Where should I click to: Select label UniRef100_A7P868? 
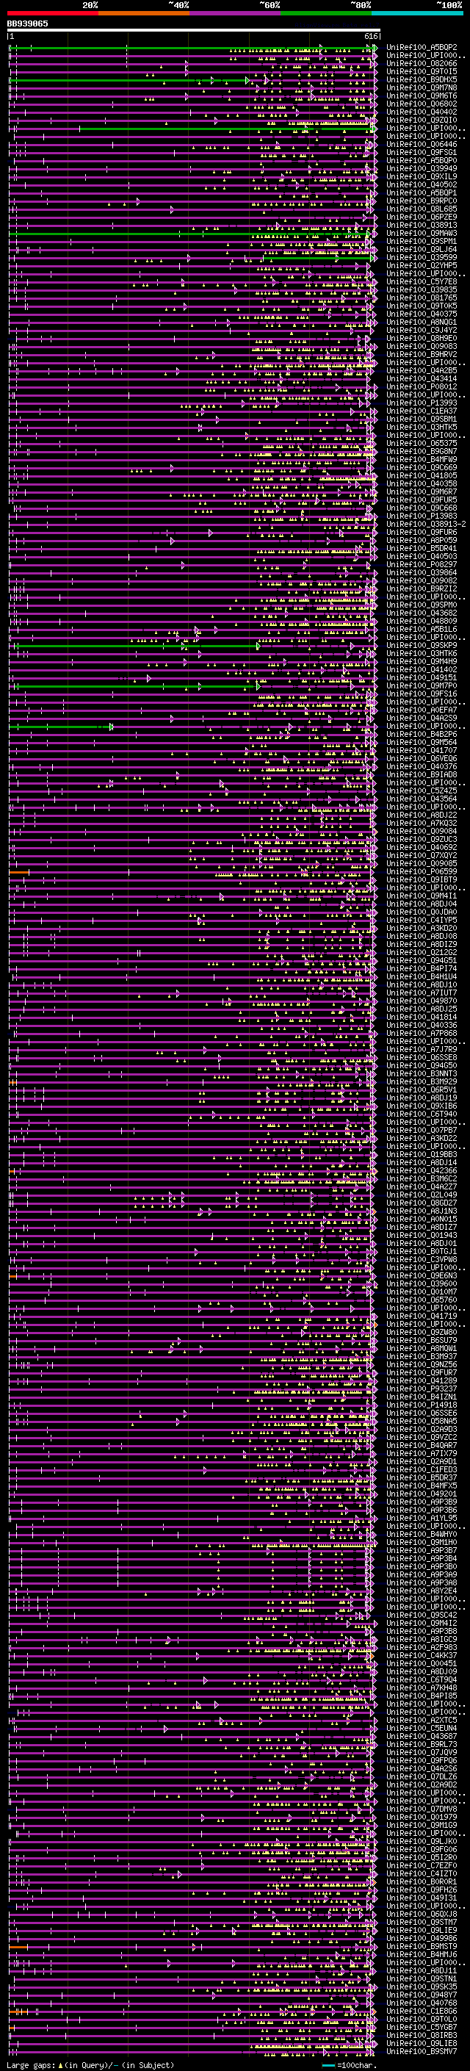click(422, 1033)
